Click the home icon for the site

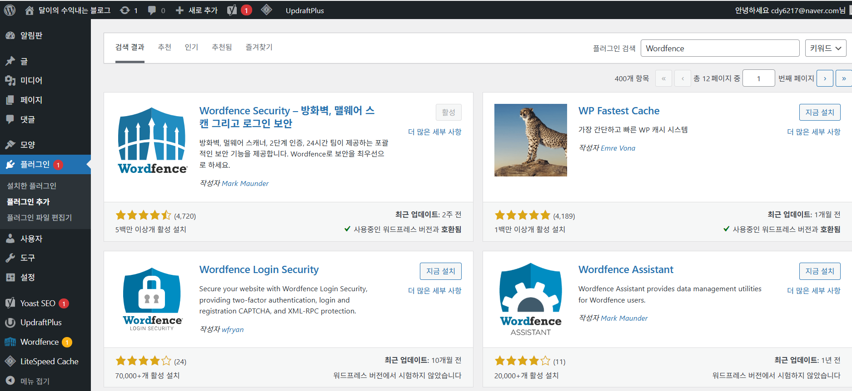click(30, 10)
